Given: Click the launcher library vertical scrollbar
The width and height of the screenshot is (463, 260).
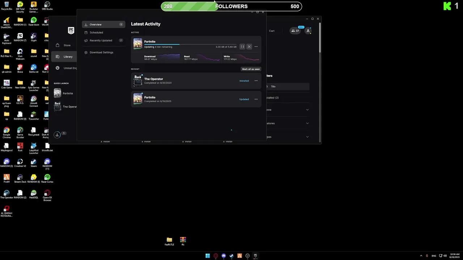Looking at the screenshot, I should 320,38.
